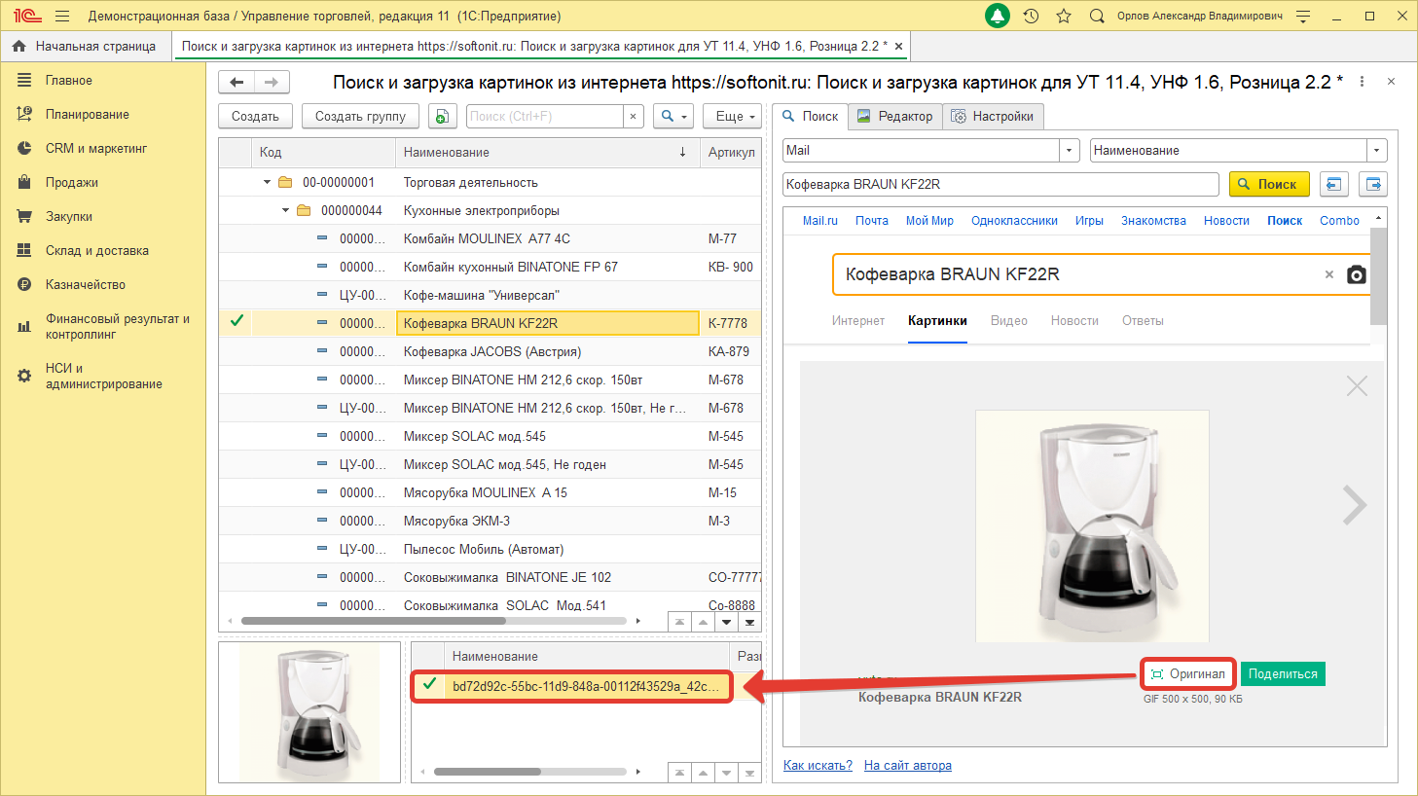This screenshot has width=1418, height=796.
Task: Show next image with right chevron
Action: tap(1355, 505)
